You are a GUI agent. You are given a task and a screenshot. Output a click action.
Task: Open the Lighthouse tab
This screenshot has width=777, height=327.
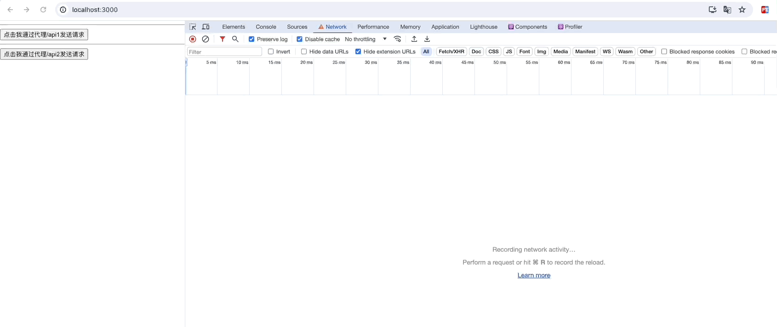(484, 27)
